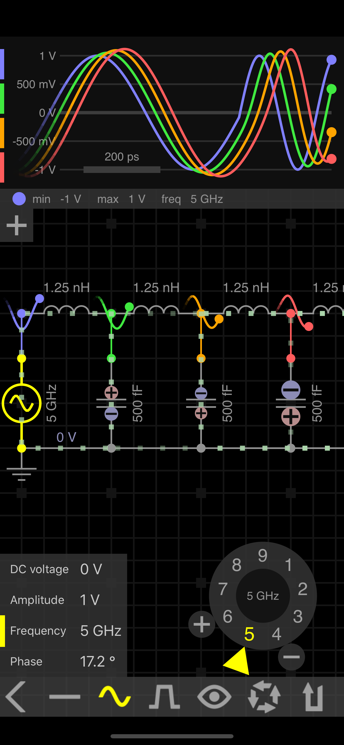Viewport: 344px width, 745px height.
Task: Tap the second 500 fF capacitor
Action: pos(201,403)
